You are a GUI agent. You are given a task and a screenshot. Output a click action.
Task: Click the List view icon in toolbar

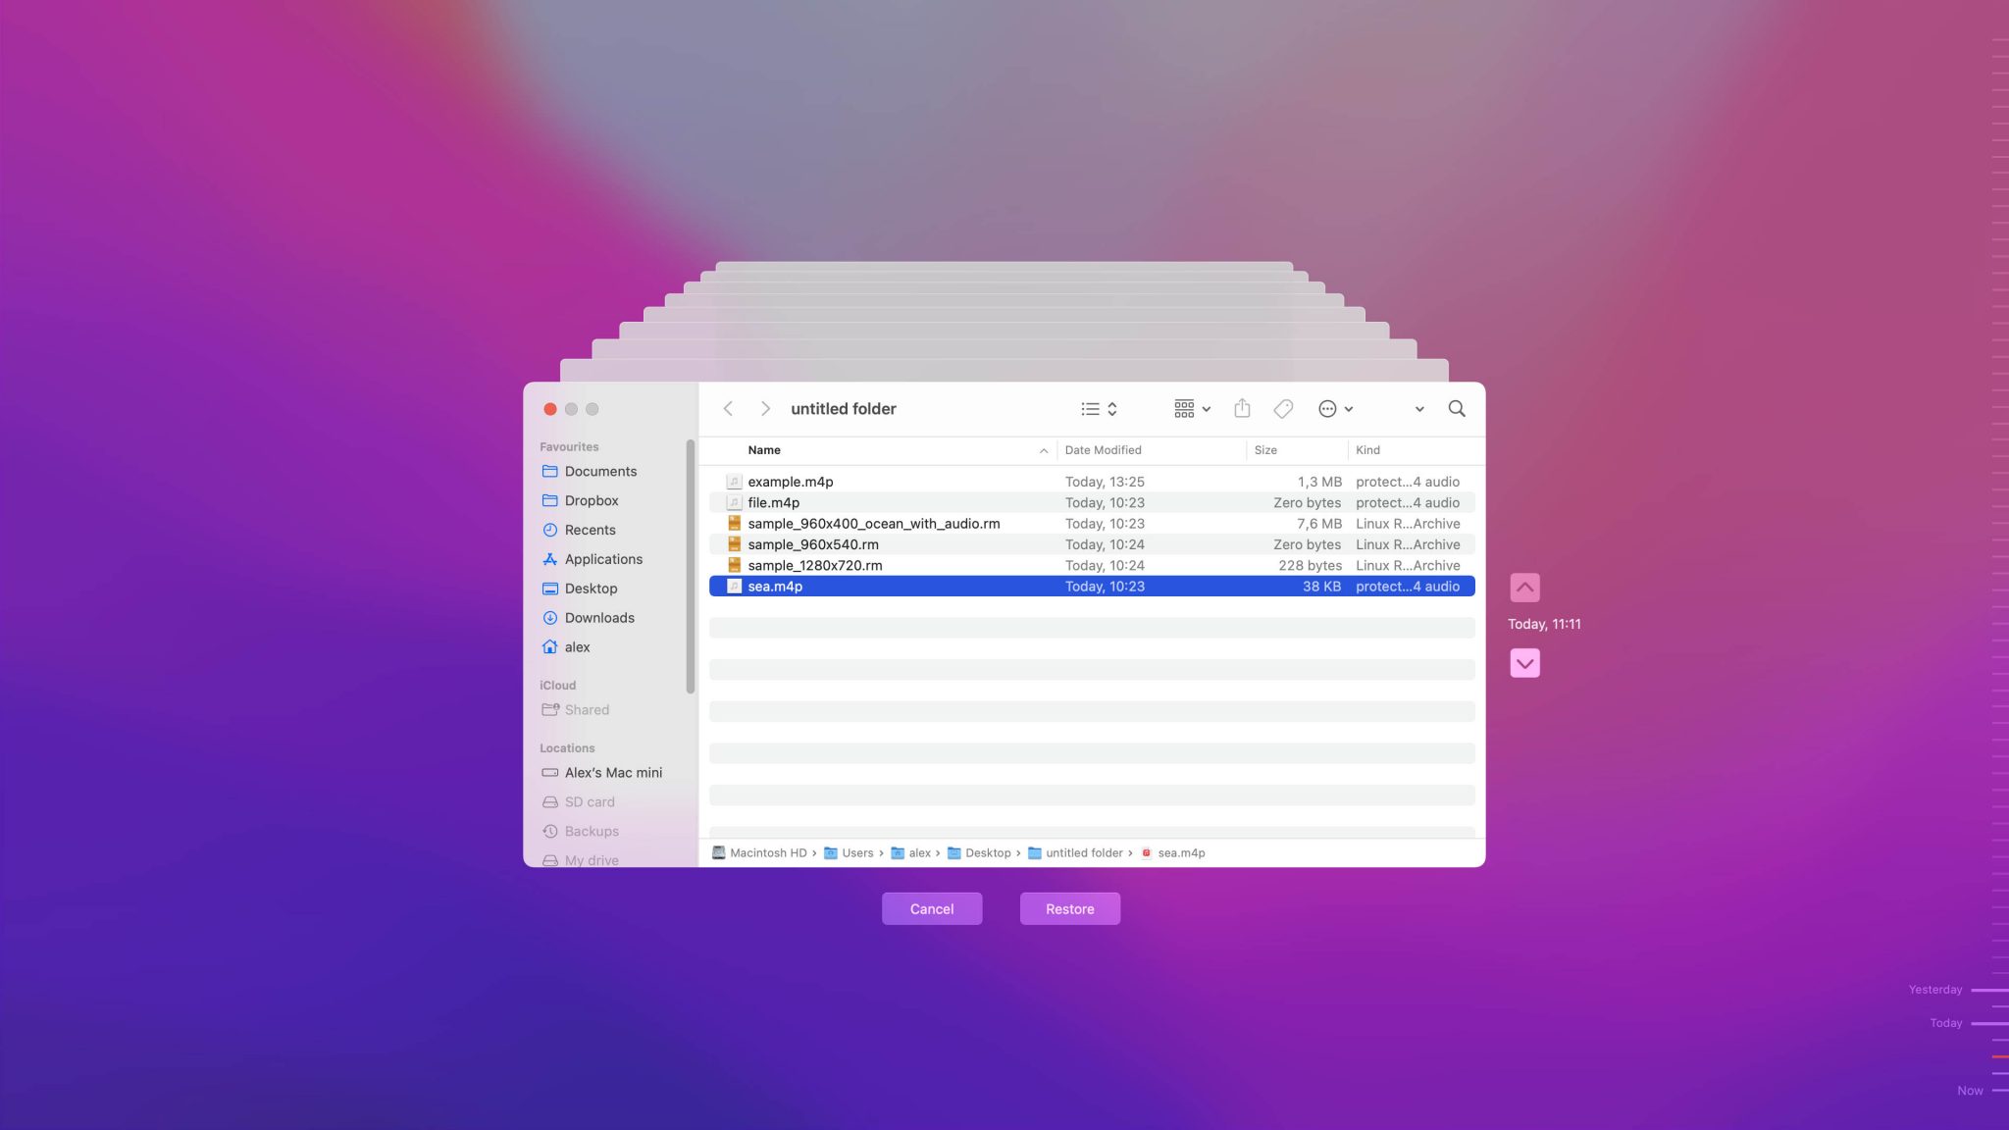tap(1090, 410)
